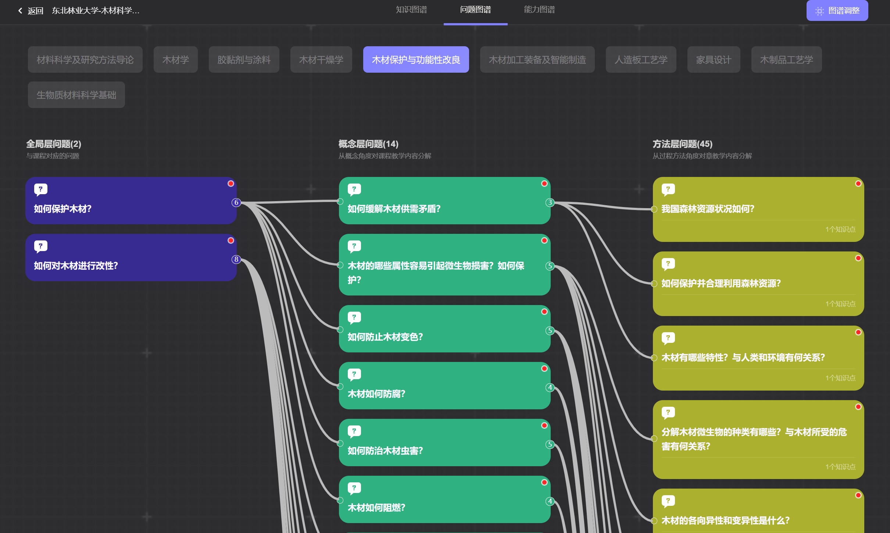Click question icon on 如何缓解木材供需矛盾 card

click(354, 189)
